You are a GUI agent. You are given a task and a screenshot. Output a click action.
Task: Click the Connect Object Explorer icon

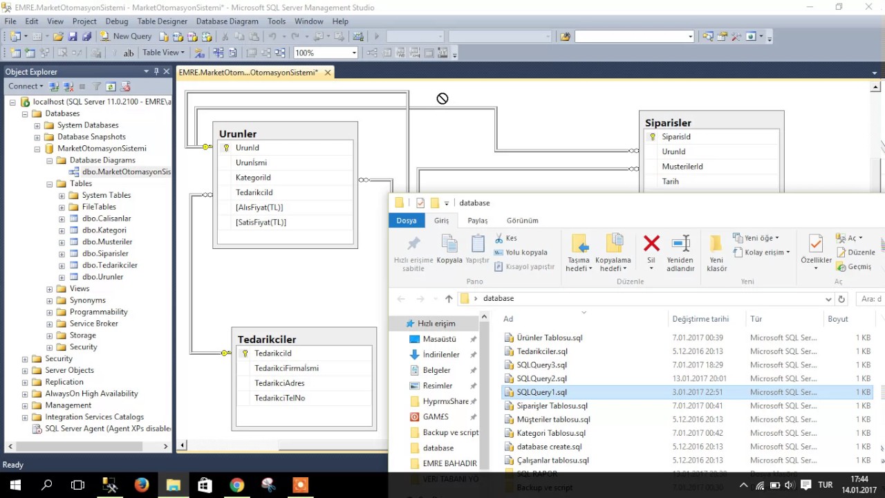click(55, 86)
